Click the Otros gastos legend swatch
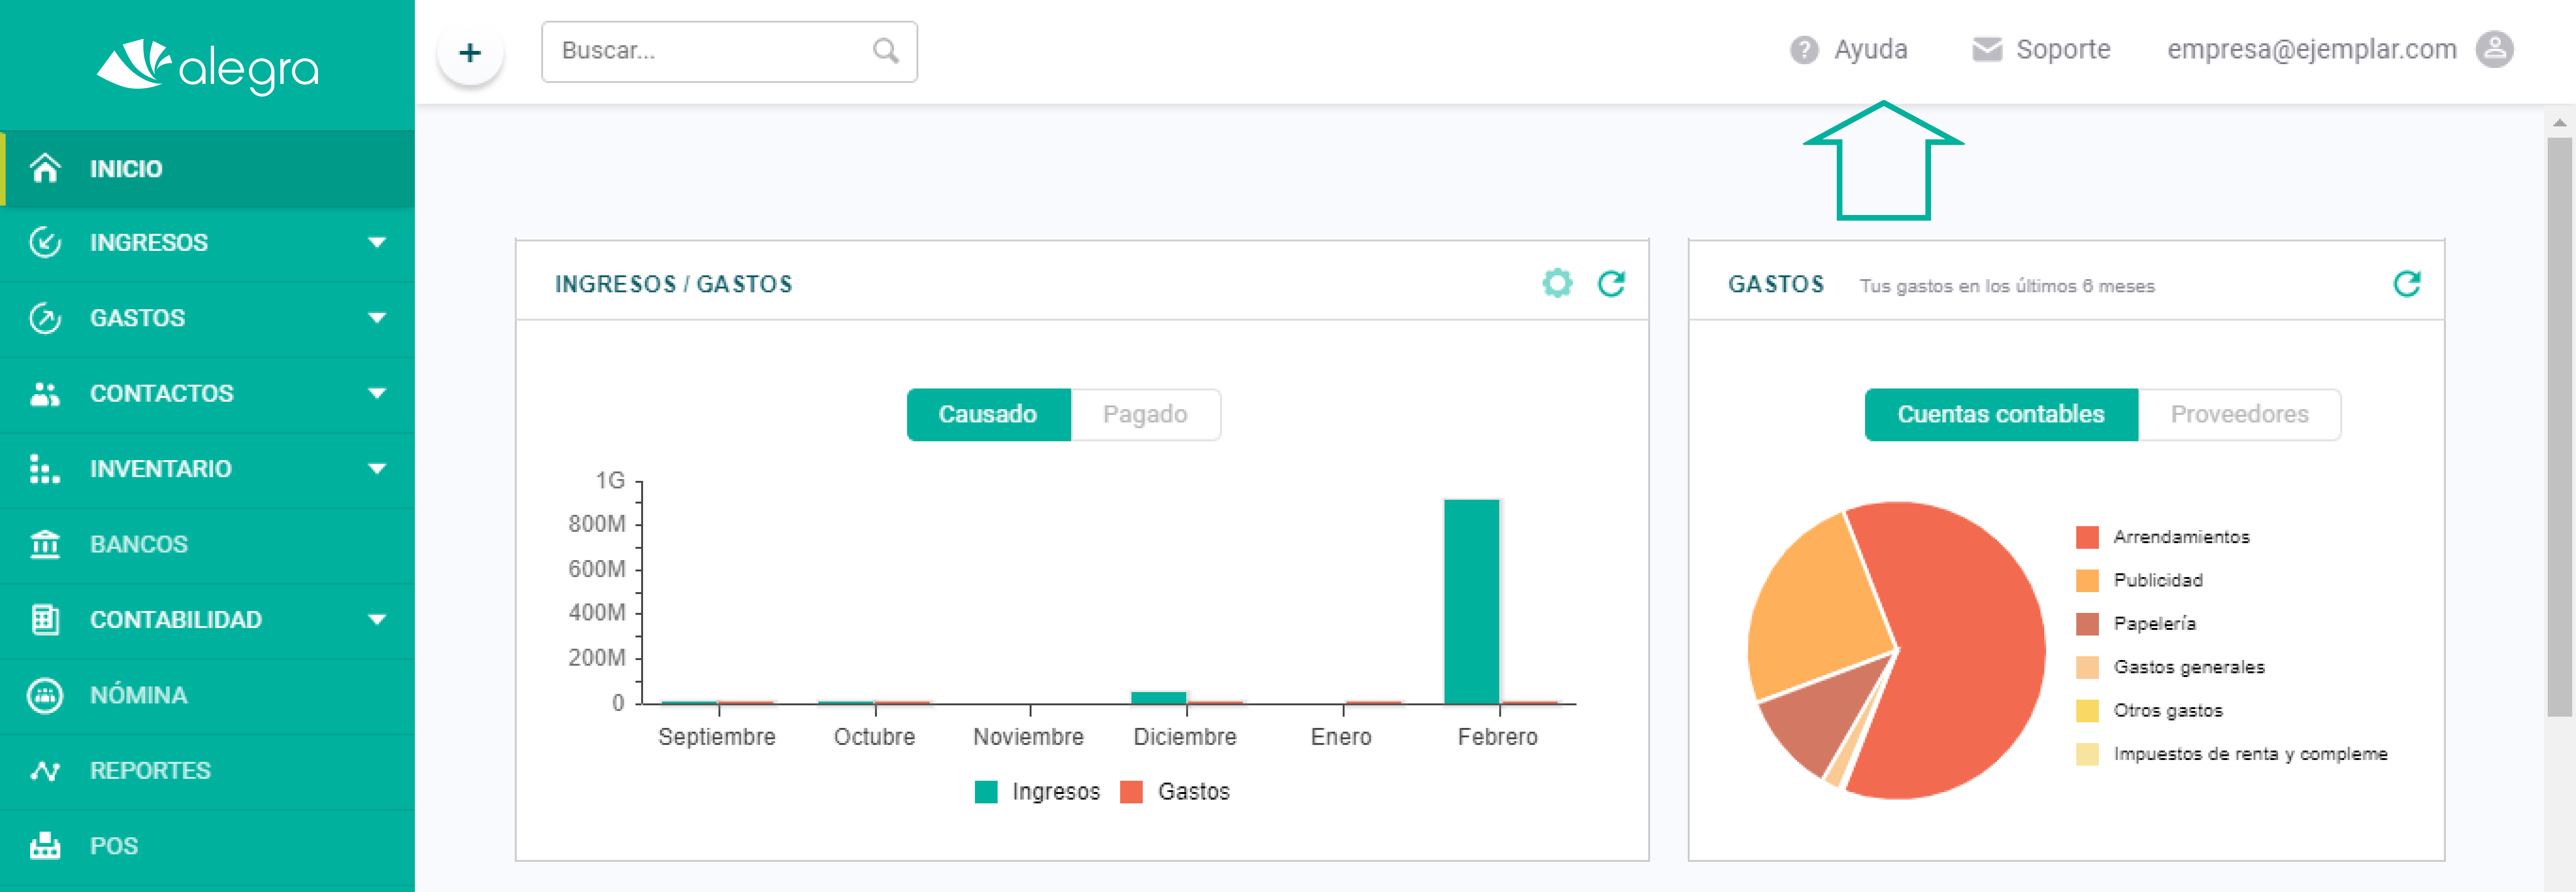Image resolution: width=2576 pixels, height=892 pixels. pyautogui.click(x=2087, y=711)
